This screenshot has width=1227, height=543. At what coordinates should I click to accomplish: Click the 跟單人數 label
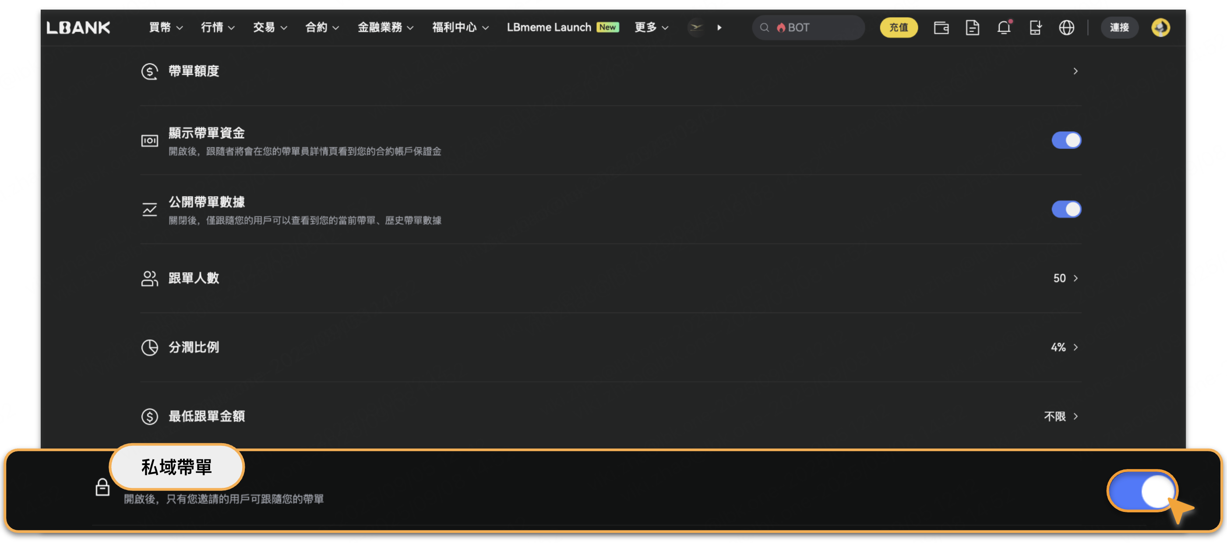coord(194,278)
